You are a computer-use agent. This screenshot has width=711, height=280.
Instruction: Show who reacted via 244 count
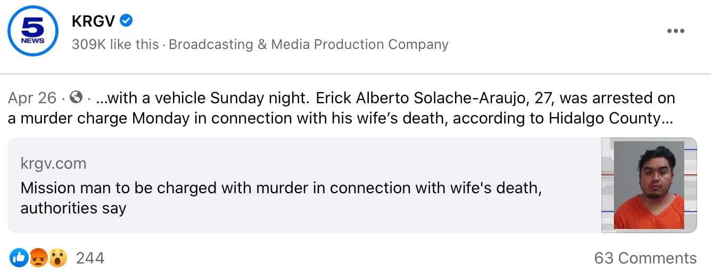90,258
